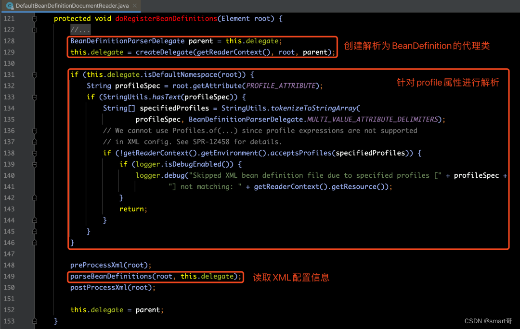Click the method fold end marker at line 153
Viewport: 520px width, 329px height.
pos(35,321)
